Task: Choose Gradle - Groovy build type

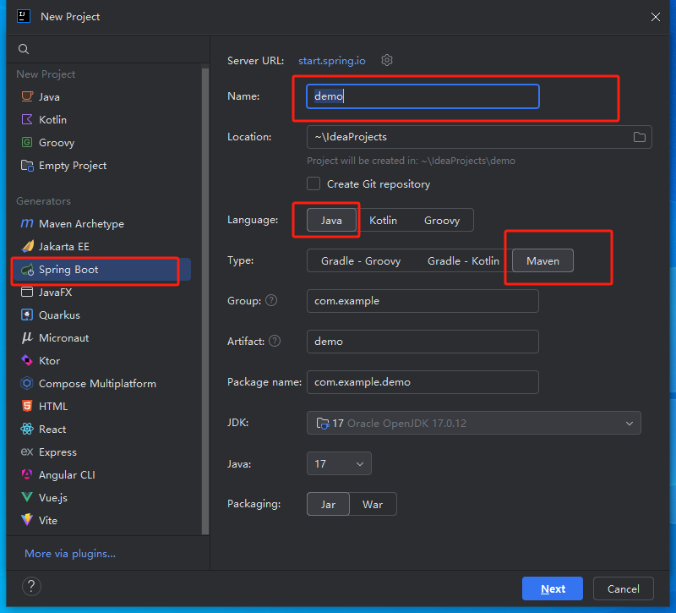Action: (x=361, y=261)
